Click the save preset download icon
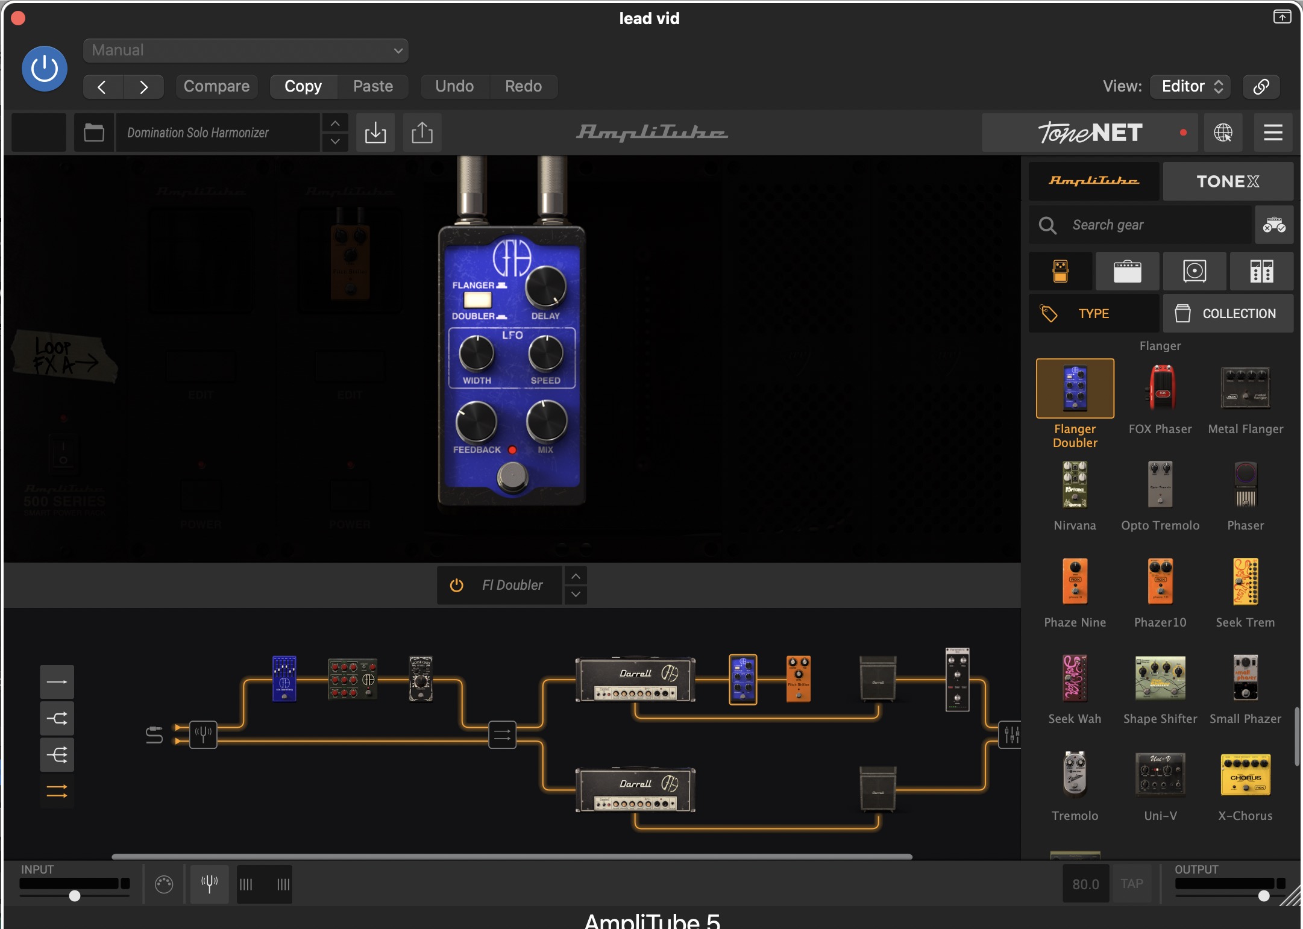Screen dimensions: 1303x929 (x=375, y=133)
